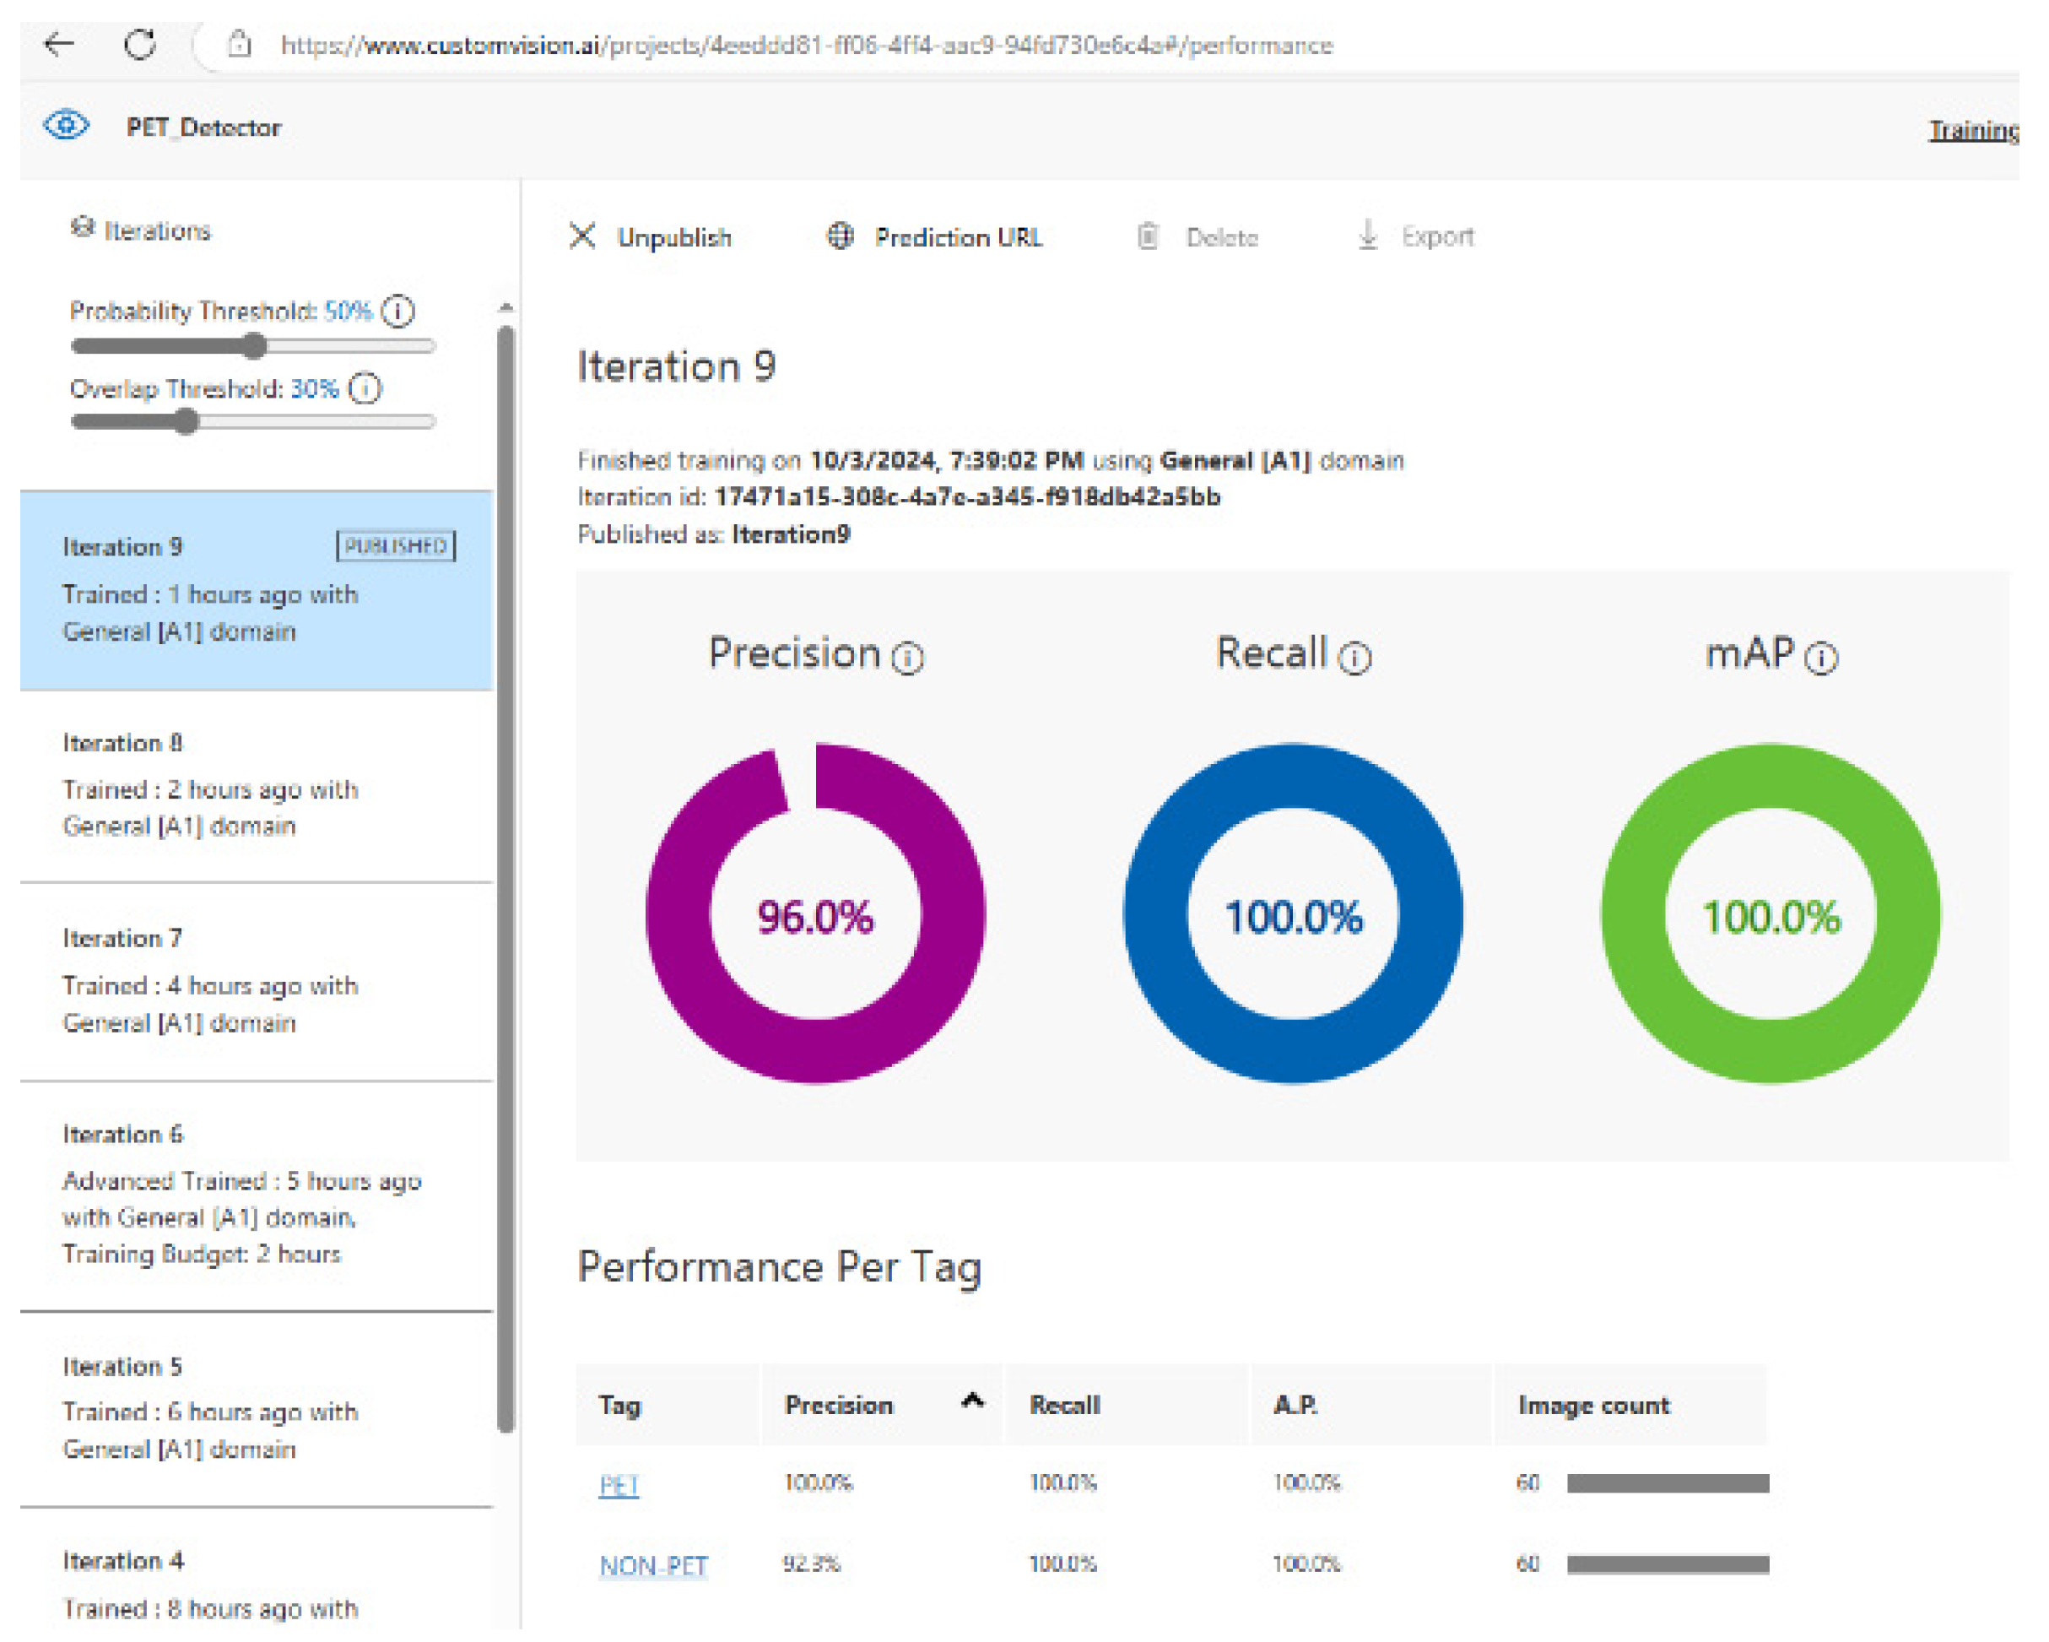Open the Prediction URL dialog
Screen dimensions: 2049x1642
click(934, 236)
